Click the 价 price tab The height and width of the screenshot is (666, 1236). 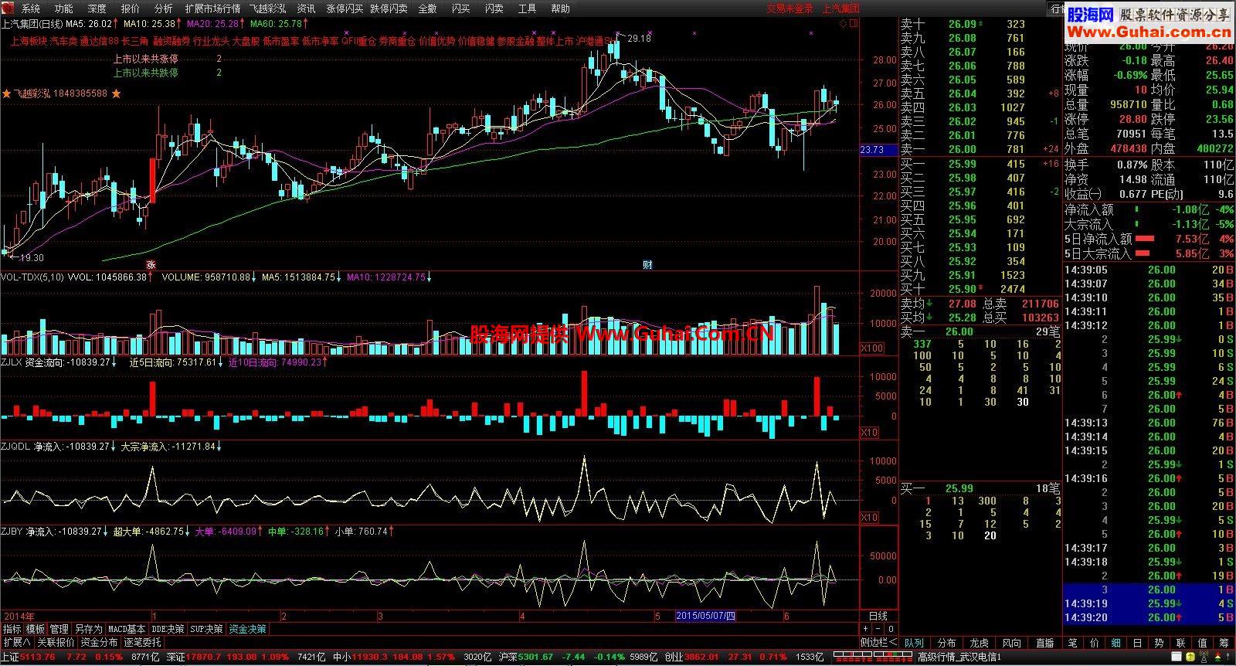pos(1095,643)
